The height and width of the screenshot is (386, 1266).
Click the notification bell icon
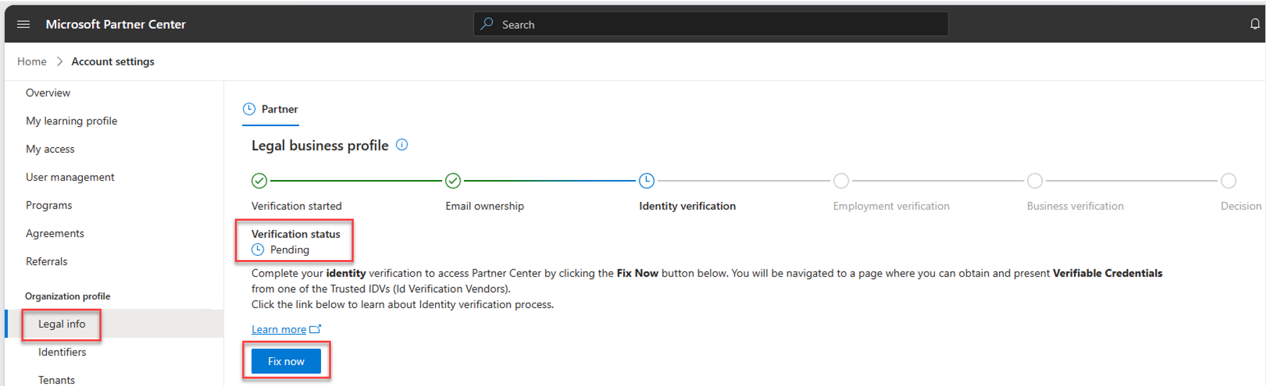coord(1255,24)
